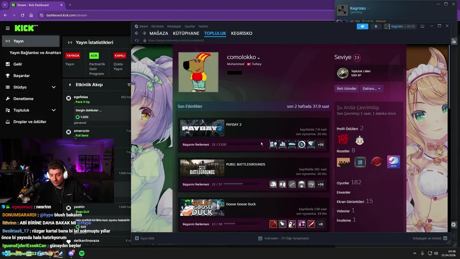460x259 pixels.
Task: Open the Gelir sidebar item
Action: (18, 64)
